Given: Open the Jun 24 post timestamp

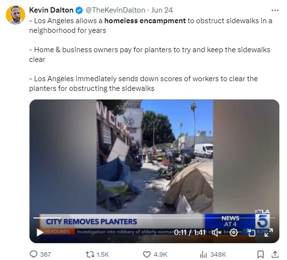Looking at the screenshot, I should pos(162,10).
